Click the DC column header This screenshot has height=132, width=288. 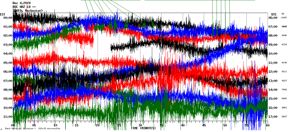click(x=283, y=14)
